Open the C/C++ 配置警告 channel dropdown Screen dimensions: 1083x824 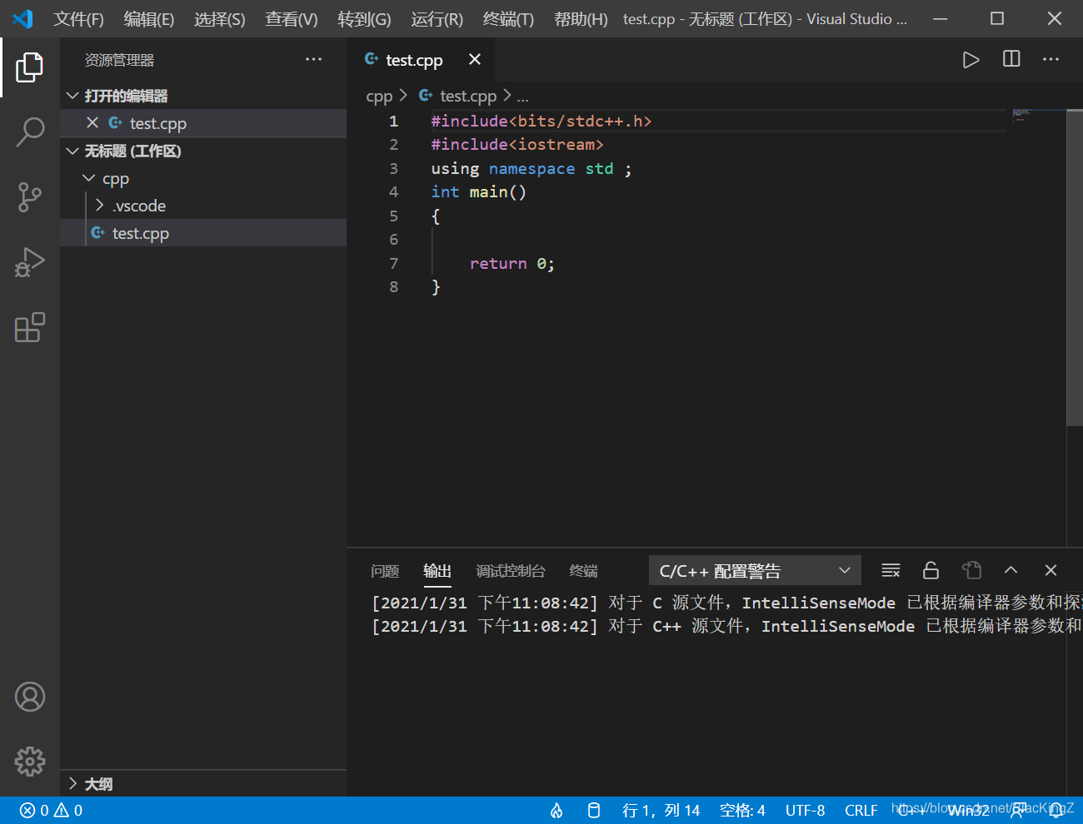[755, 570]
